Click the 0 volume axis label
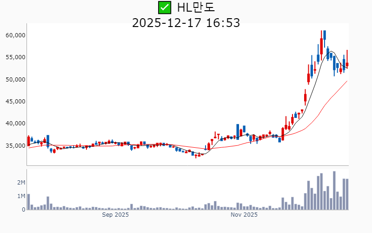 pos(23,210)
